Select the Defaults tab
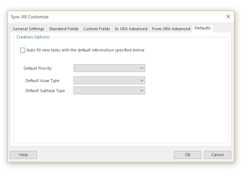The height and width of the screenshot is (176, 250). (202, 28)
